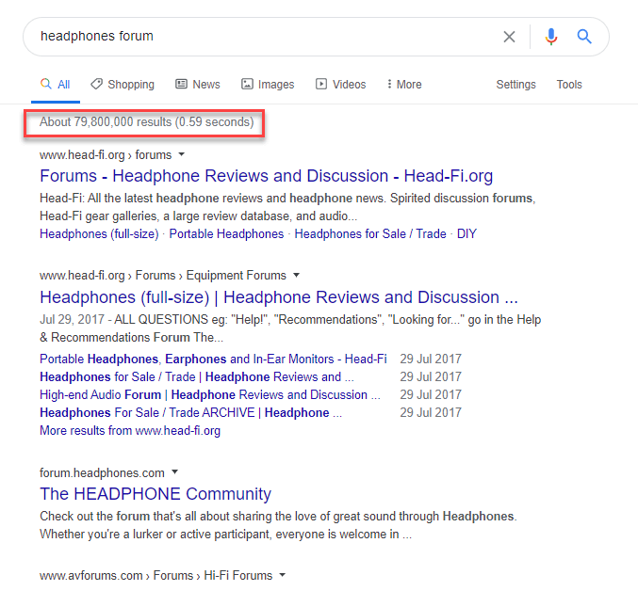
Task: Open 'The HEADPHONE Community' result
Action: coord(155,494)
